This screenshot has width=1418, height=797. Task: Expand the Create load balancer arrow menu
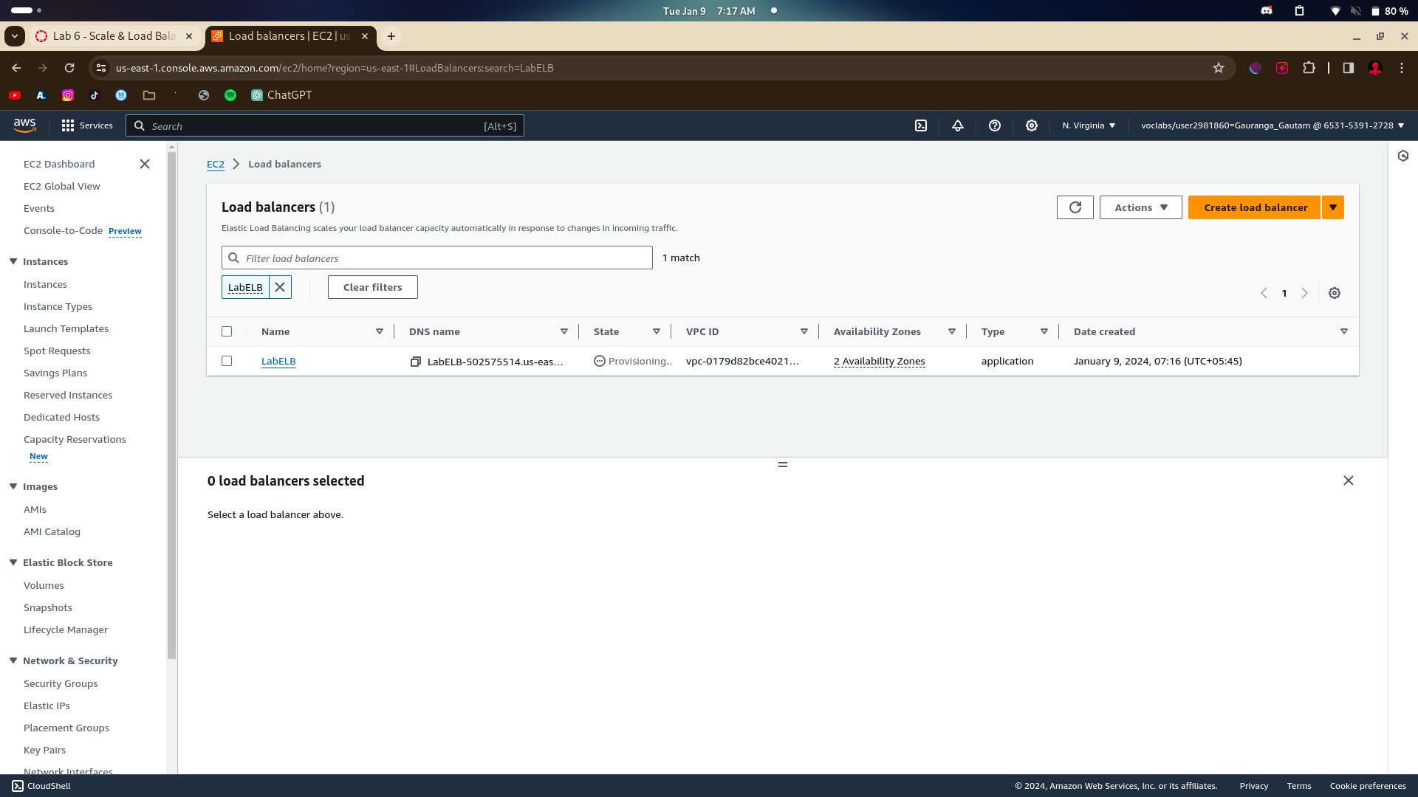(x=1333, y=207)
